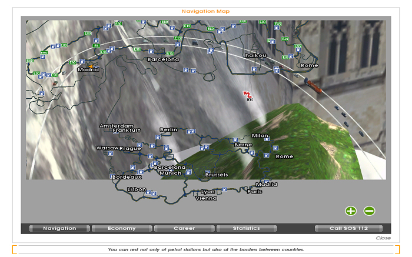Viewport: 412px width, 257px height.
Task: Open the Career tab
Action: (184, 228)
